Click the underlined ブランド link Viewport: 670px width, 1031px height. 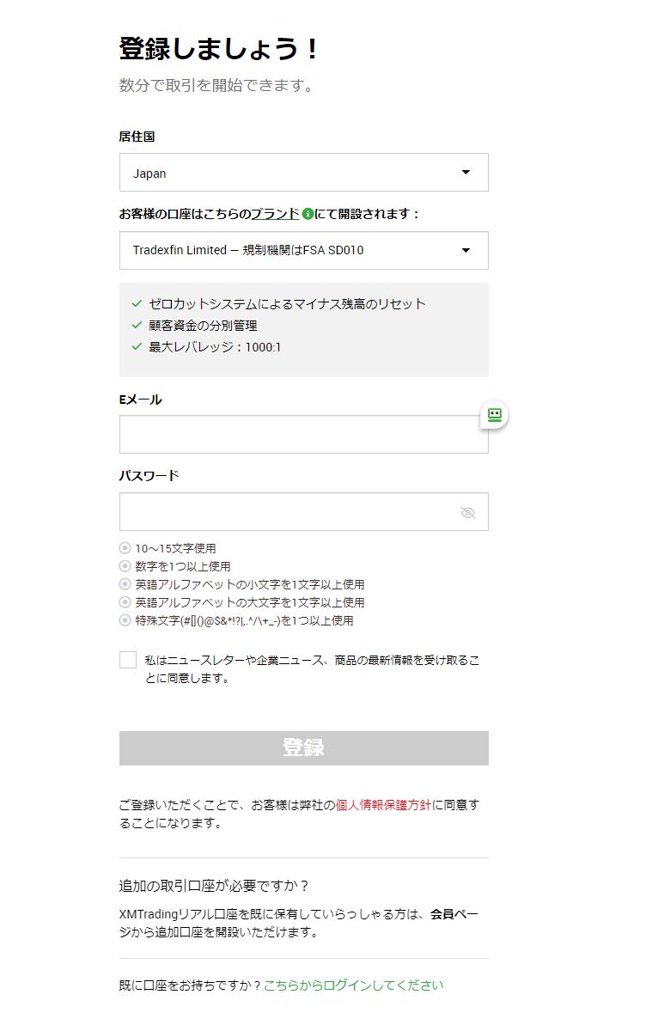coord(275,214)
